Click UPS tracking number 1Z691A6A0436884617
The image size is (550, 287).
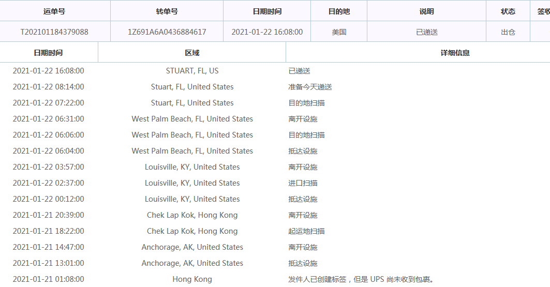(167, 32)
